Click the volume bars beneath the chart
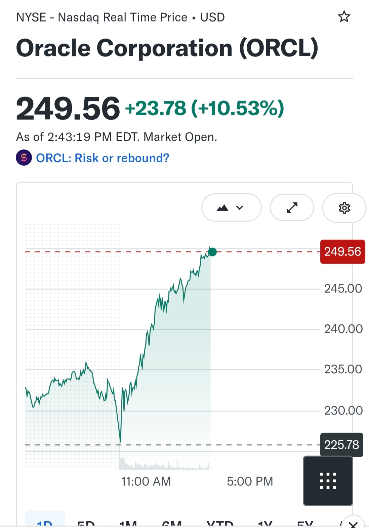This screenshot has width=369, height=528. point(164,465)
